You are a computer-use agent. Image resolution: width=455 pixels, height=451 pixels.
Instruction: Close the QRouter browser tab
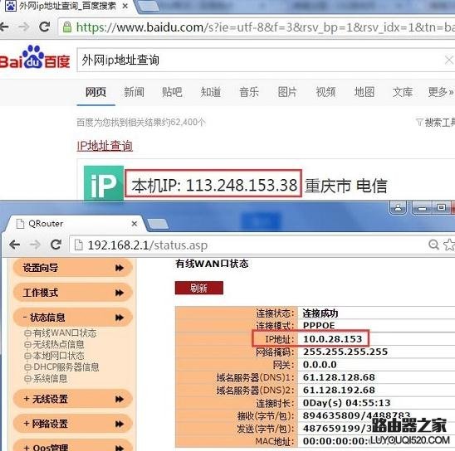(x=134, y=224)
